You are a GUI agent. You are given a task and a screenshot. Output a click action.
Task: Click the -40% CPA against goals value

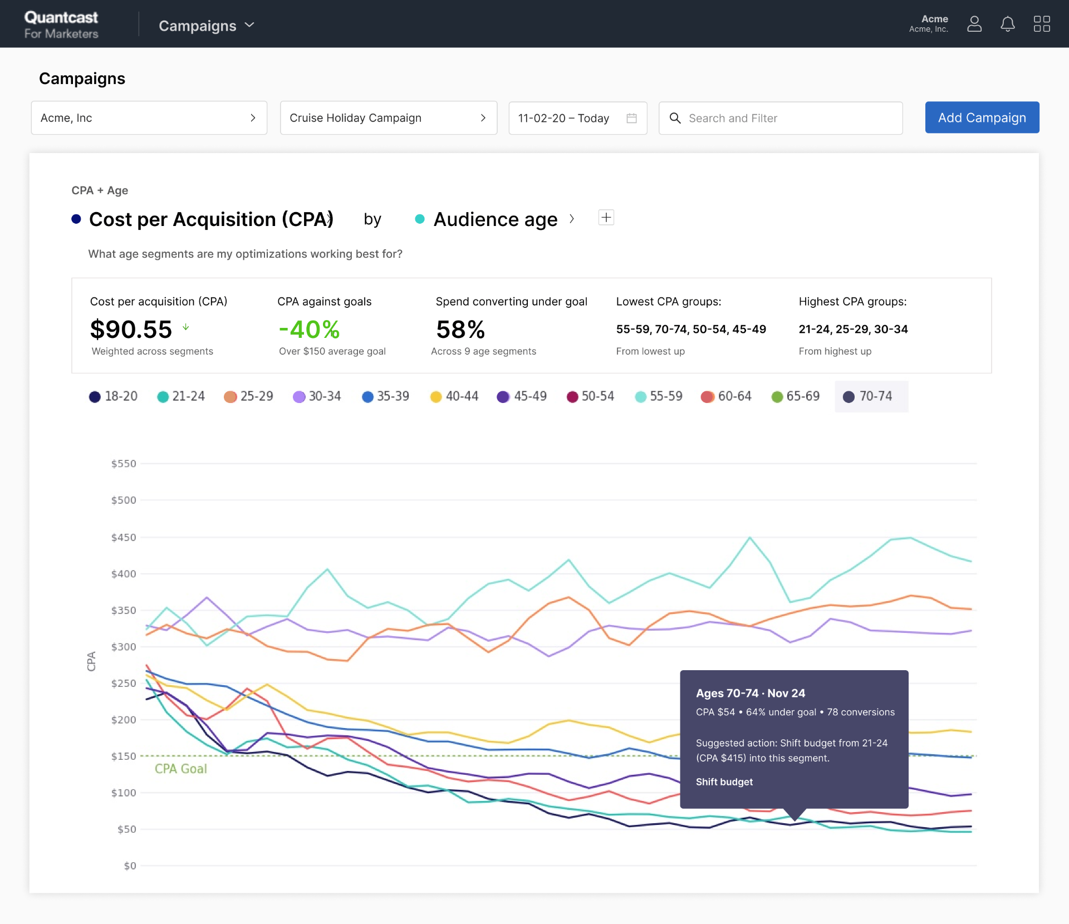tap(309, 330)
